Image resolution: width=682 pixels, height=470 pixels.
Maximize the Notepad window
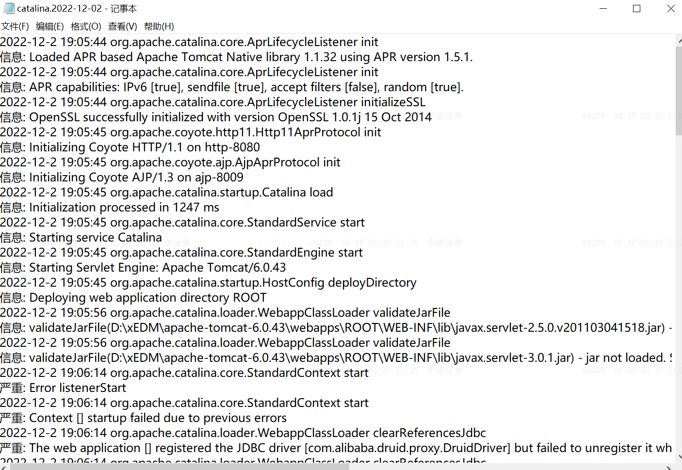click(637, 8)
